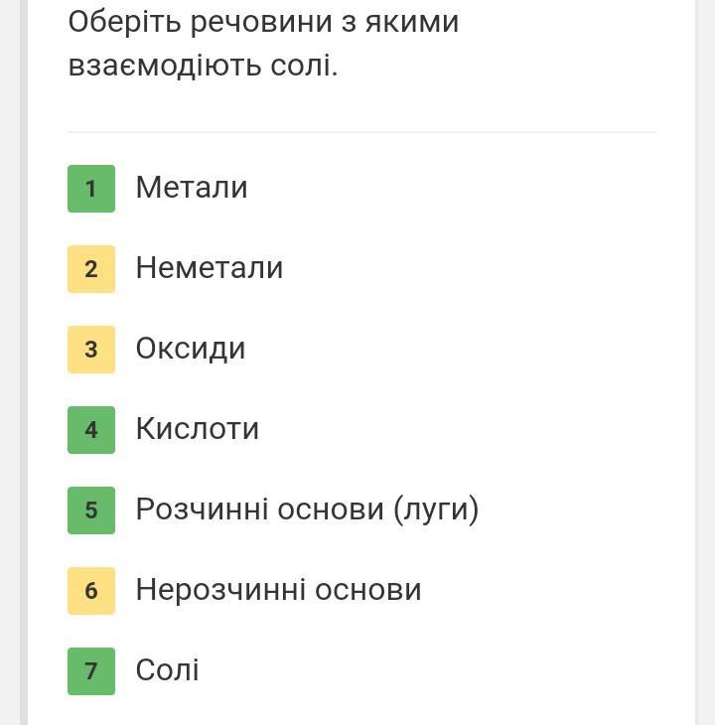Choose the 'Кислоти' answer text
This screenshot has width=715, height=725.
198,429
